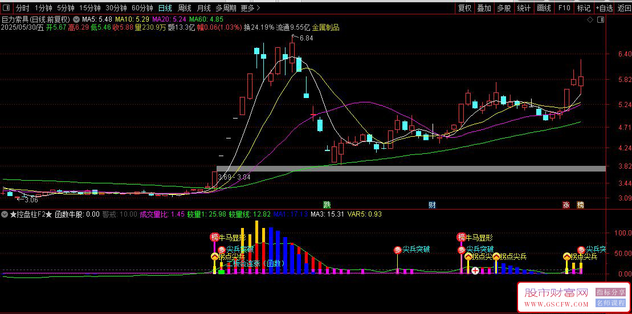Click the blue 财 marker on the chart's date axis
632x314 pixels.
(432, 205)
